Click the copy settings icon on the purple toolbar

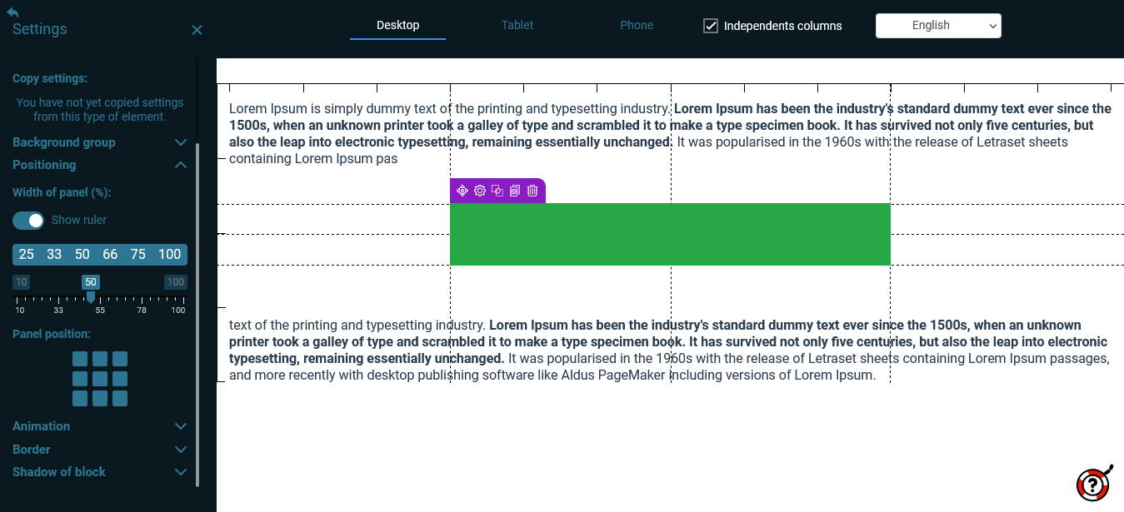coord(515,191)
